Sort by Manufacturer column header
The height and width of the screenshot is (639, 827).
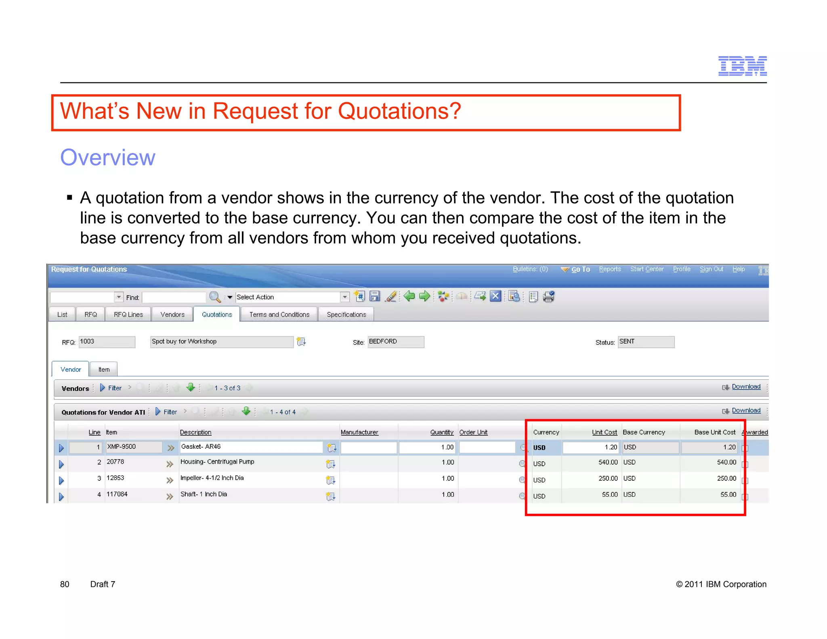(x=359, y=432)
